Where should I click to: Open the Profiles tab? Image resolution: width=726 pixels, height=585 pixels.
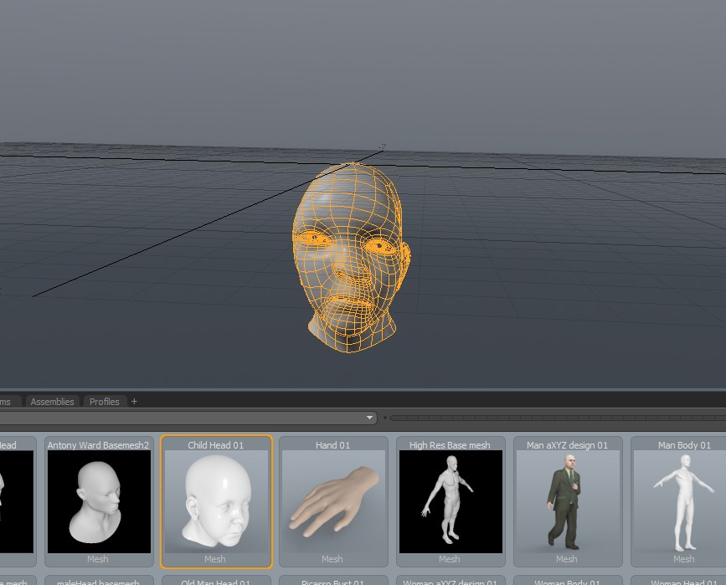tap(105, 402)
